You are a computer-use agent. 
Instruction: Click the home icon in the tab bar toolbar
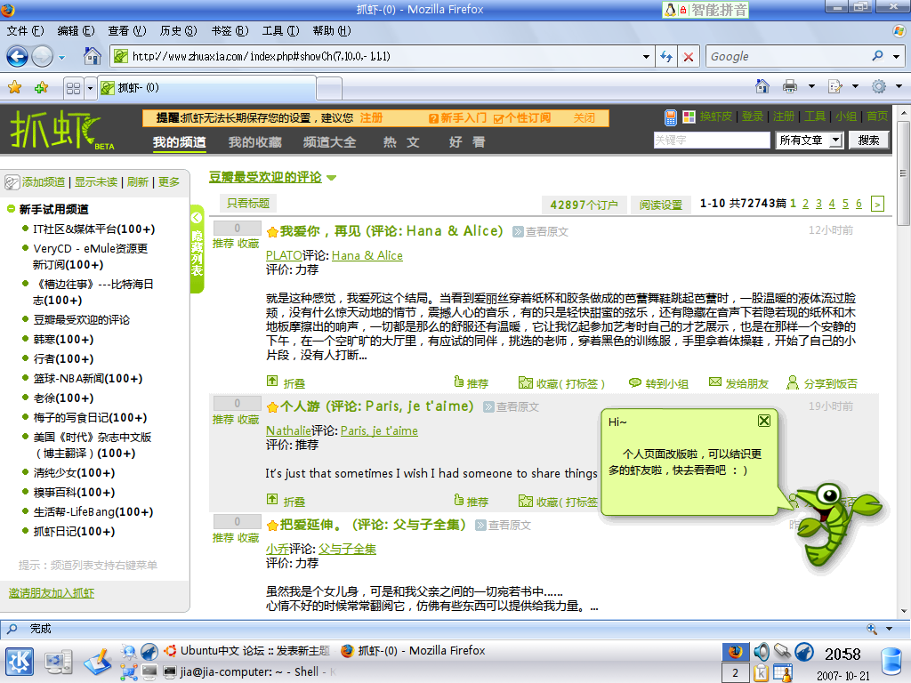(x=762, y=86)
